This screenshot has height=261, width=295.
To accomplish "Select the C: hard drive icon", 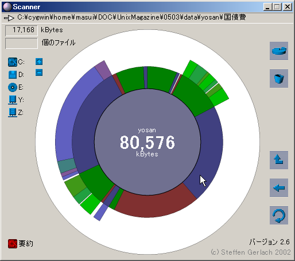I will (x=13, y=62).
